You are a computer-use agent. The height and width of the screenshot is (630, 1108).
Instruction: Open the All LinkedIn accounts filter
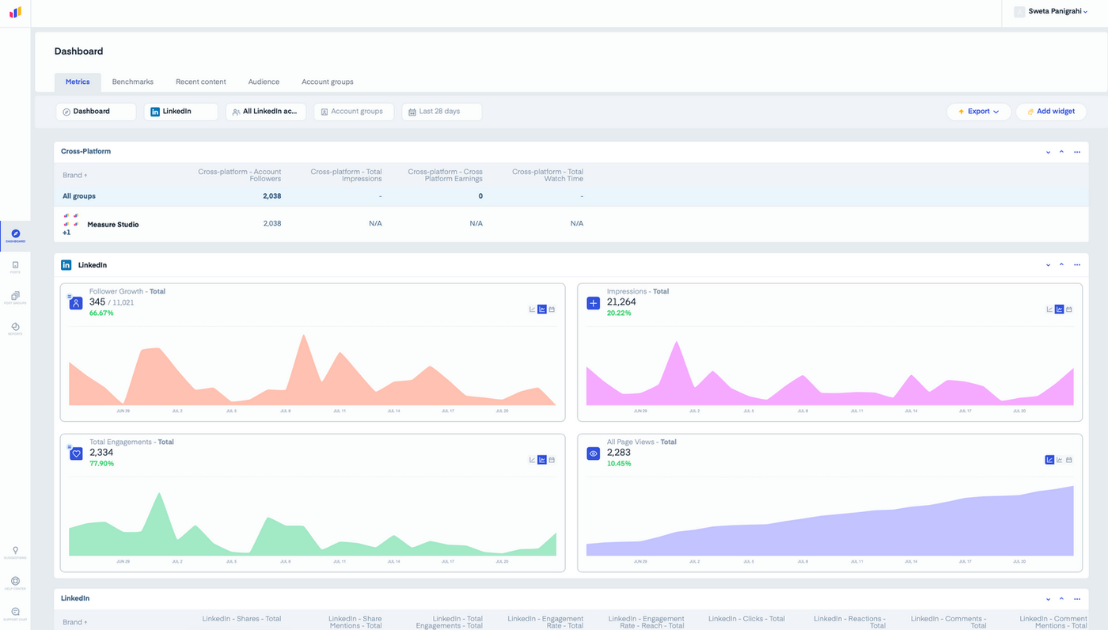point(266,112)
